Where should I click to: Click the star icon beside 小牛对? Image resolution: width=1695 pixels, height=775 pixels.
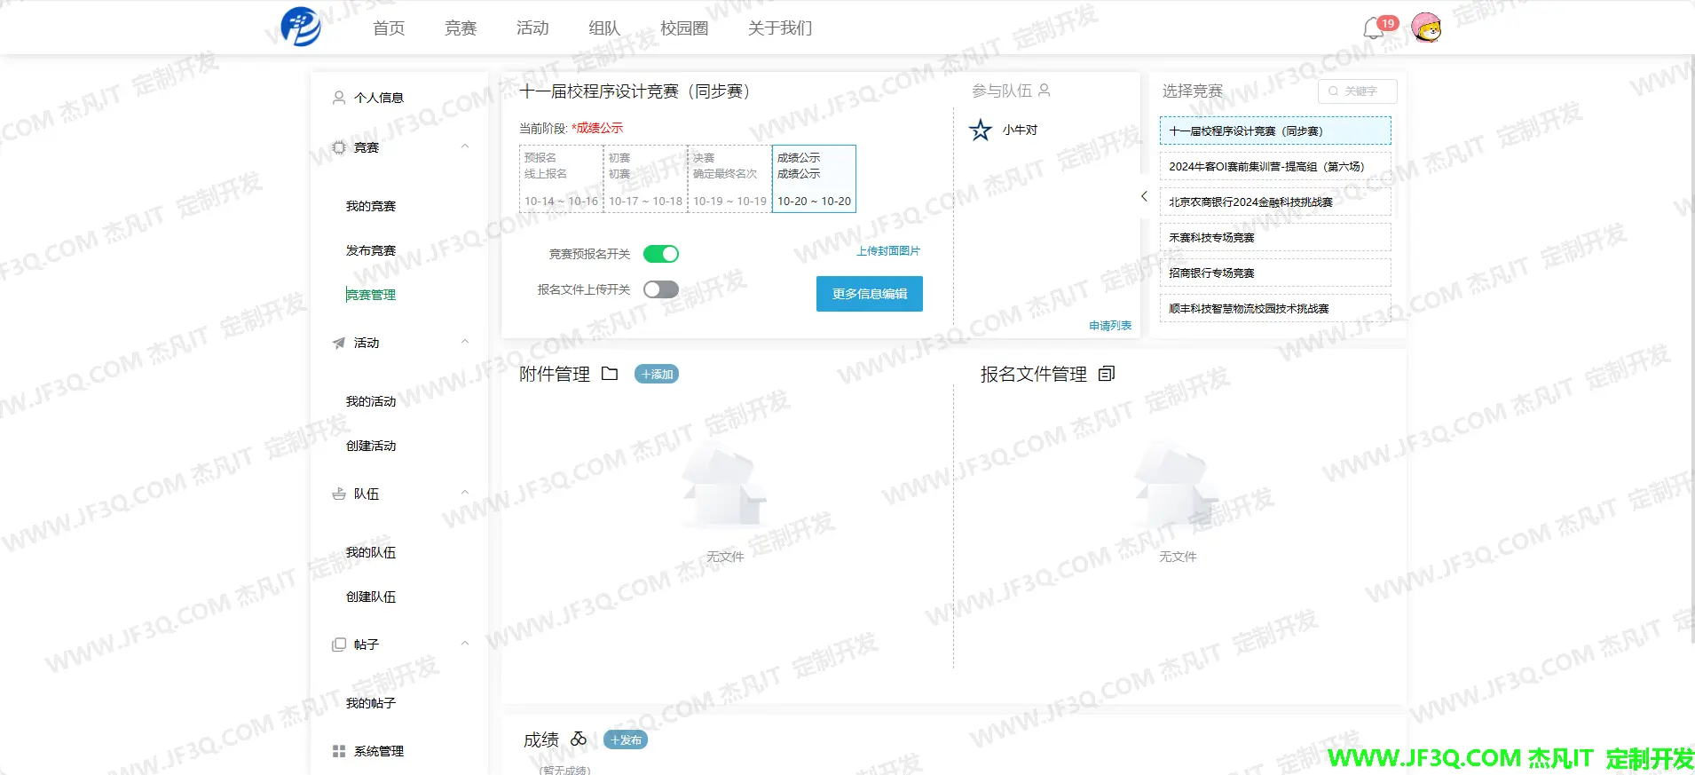tap(980, 130)
